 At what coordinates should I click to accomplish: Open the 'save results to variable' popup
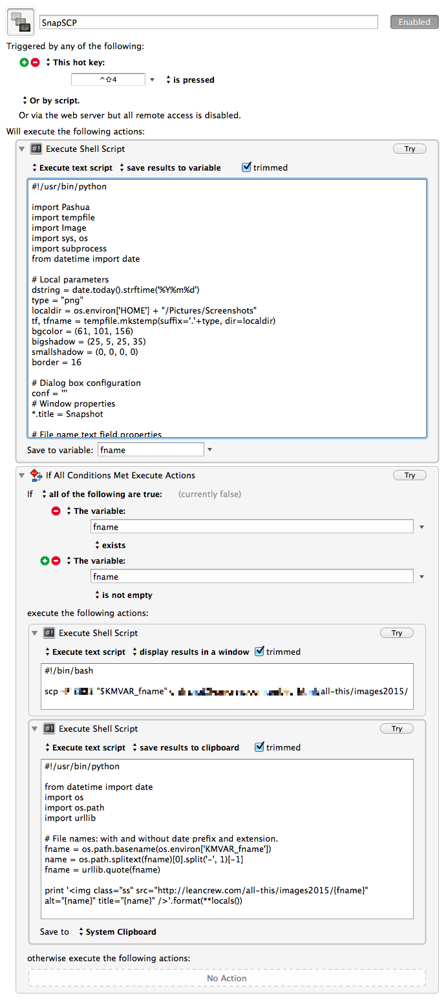(171, 168)
